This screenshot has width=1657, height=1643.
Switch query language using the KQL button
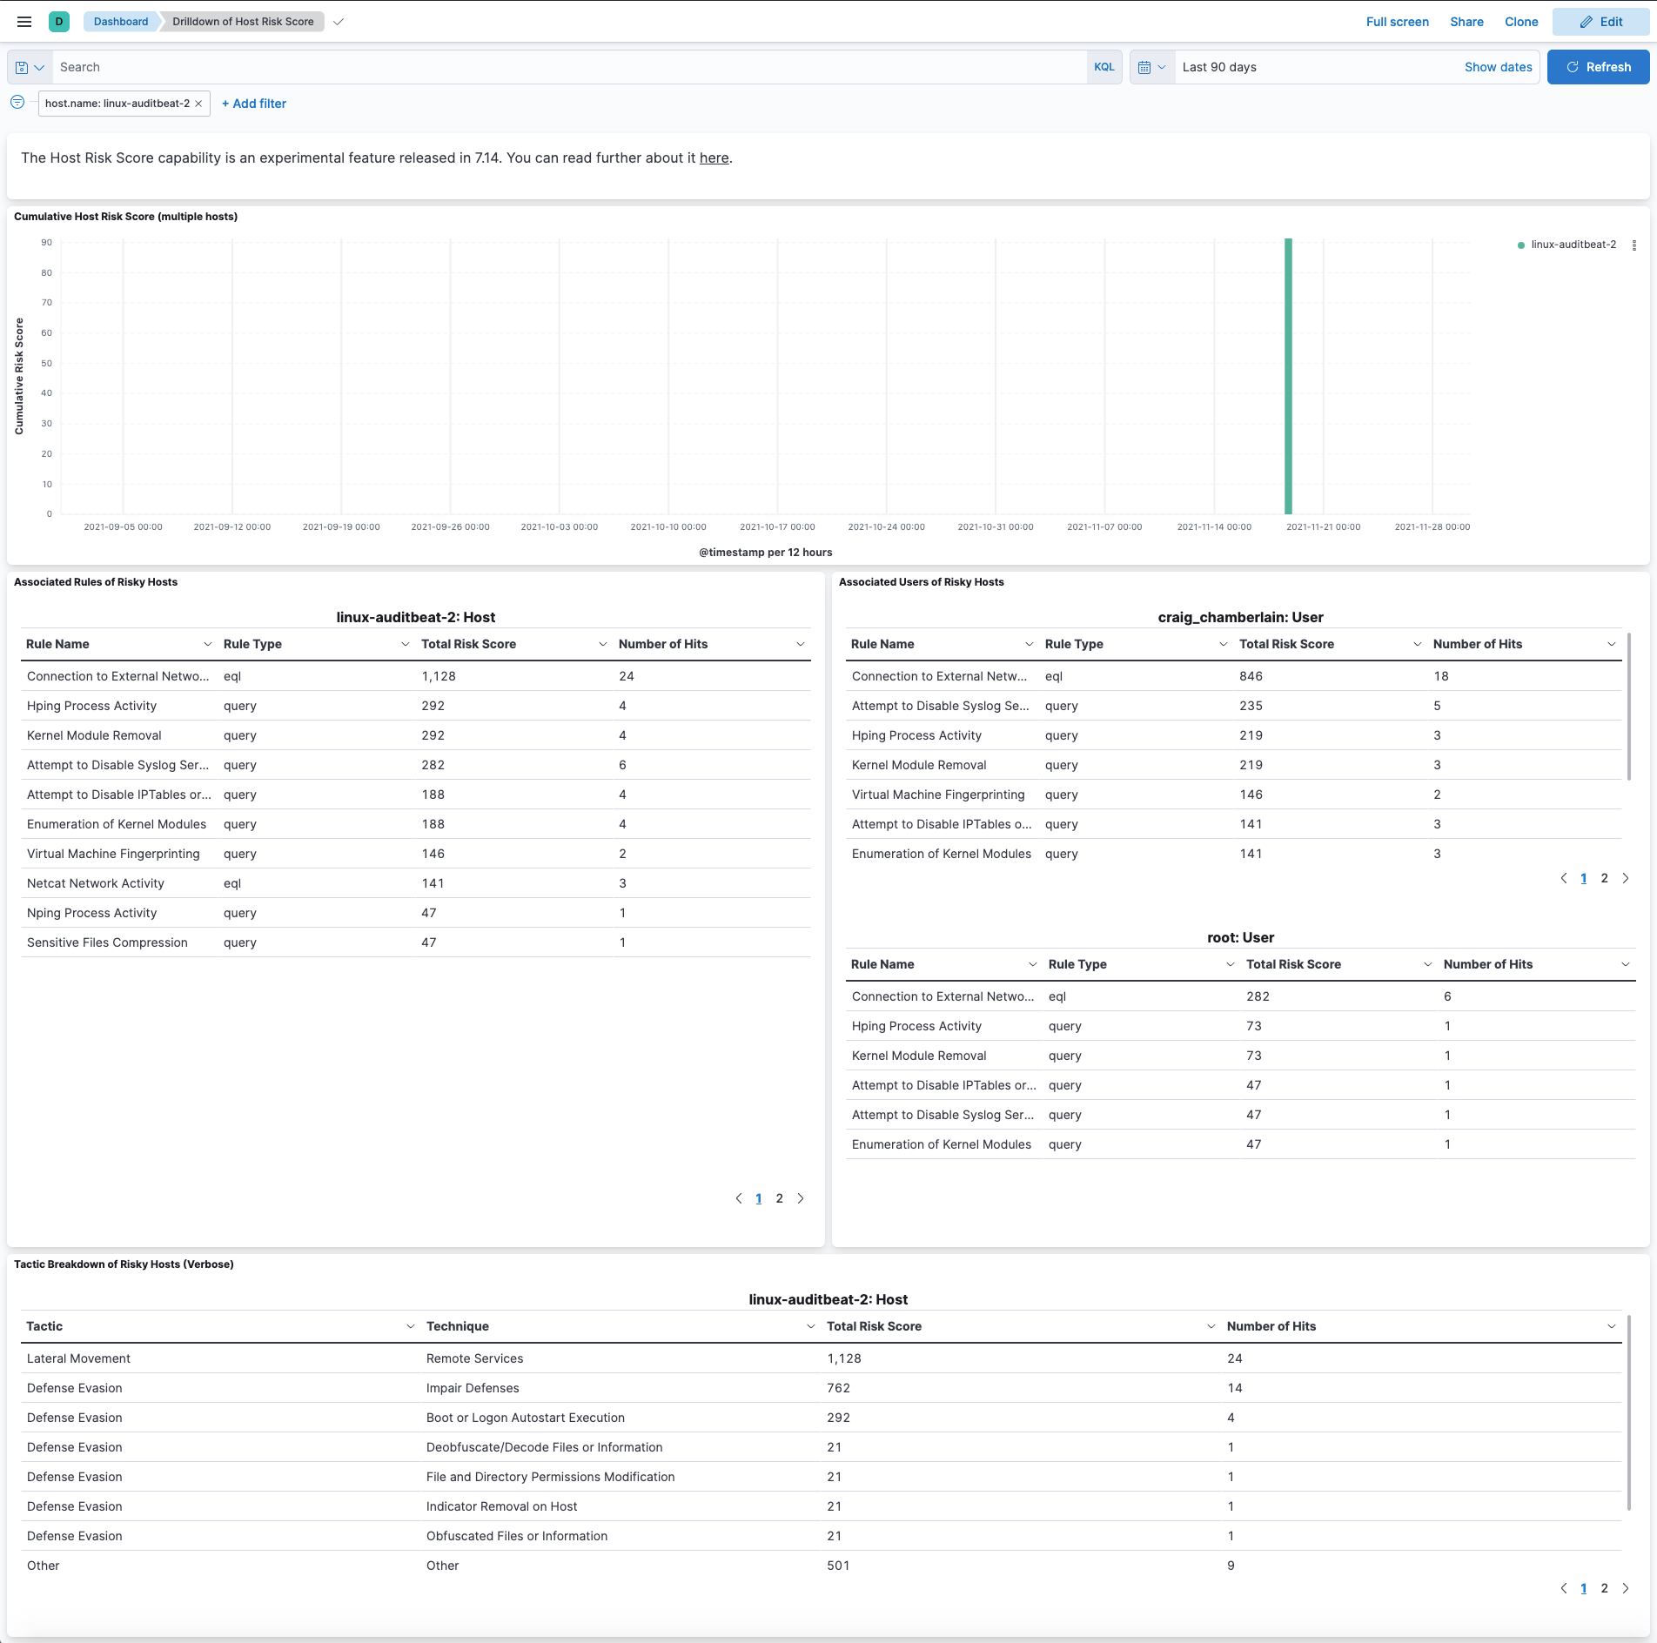tap(1103, 67)
